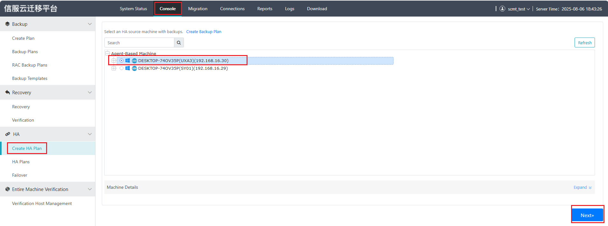Open the Migration tab

(198, 9)
